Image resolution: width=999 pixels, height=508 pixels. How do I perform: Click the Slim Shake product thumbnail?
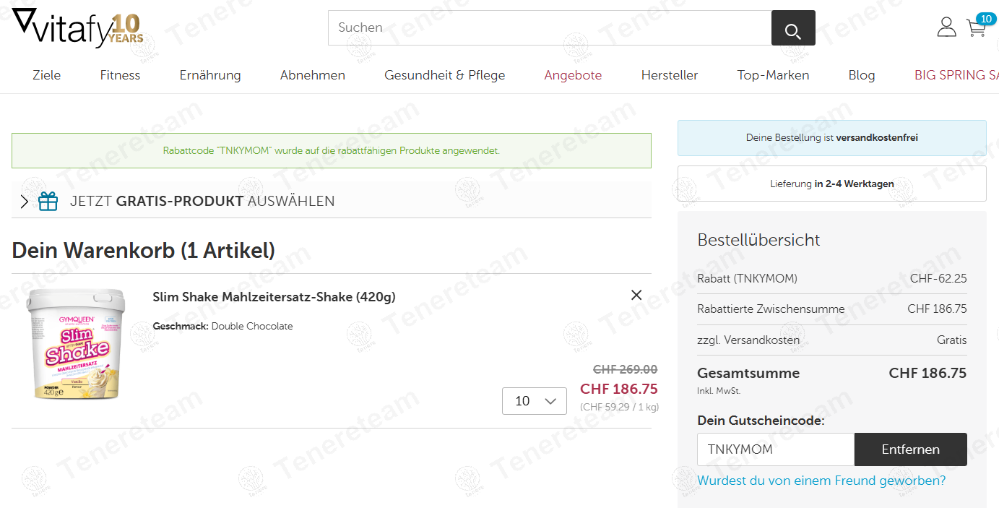76,344
